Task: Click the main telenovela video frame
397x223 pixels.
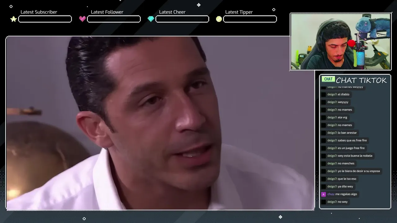Action: [x=160, y=123]
